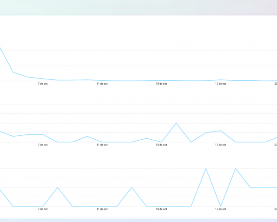Image resolution: width=277 pixels, height=222 pixels.
Task: Click "15 de oct" label under the declining-curve chart
Action: 161,84
